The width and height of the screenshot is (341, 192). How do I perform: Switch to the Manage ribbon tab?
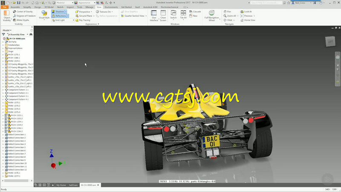coord(89,7)
